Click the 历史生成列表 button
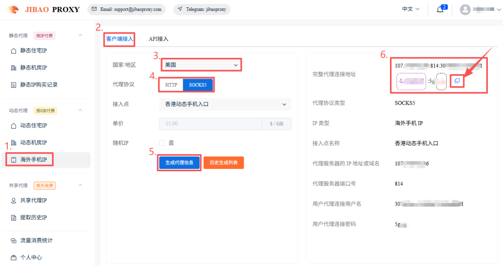Screen dimensions: 503x266 point(224,162)
